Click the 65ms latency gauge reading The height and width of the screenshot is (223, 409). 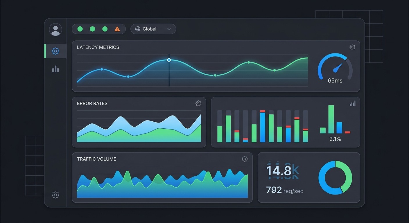tap(335, 81)
